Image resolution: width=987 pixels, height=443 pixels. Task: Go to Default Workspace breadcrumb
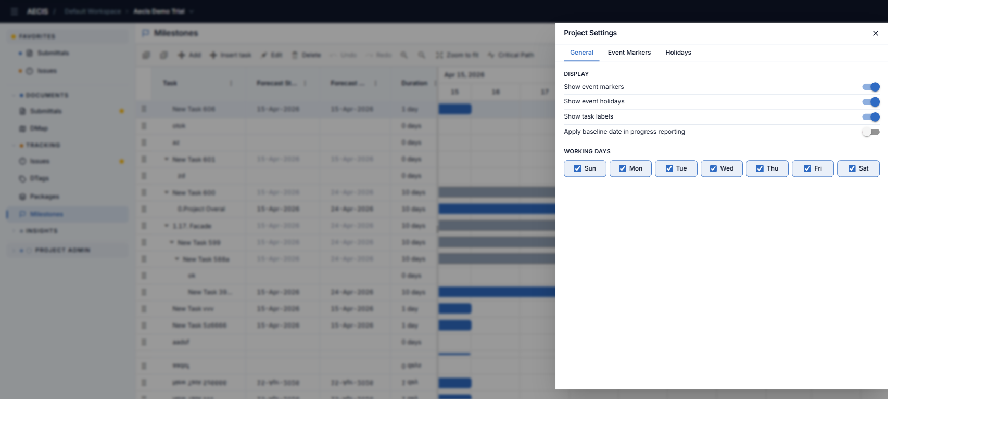93,11
